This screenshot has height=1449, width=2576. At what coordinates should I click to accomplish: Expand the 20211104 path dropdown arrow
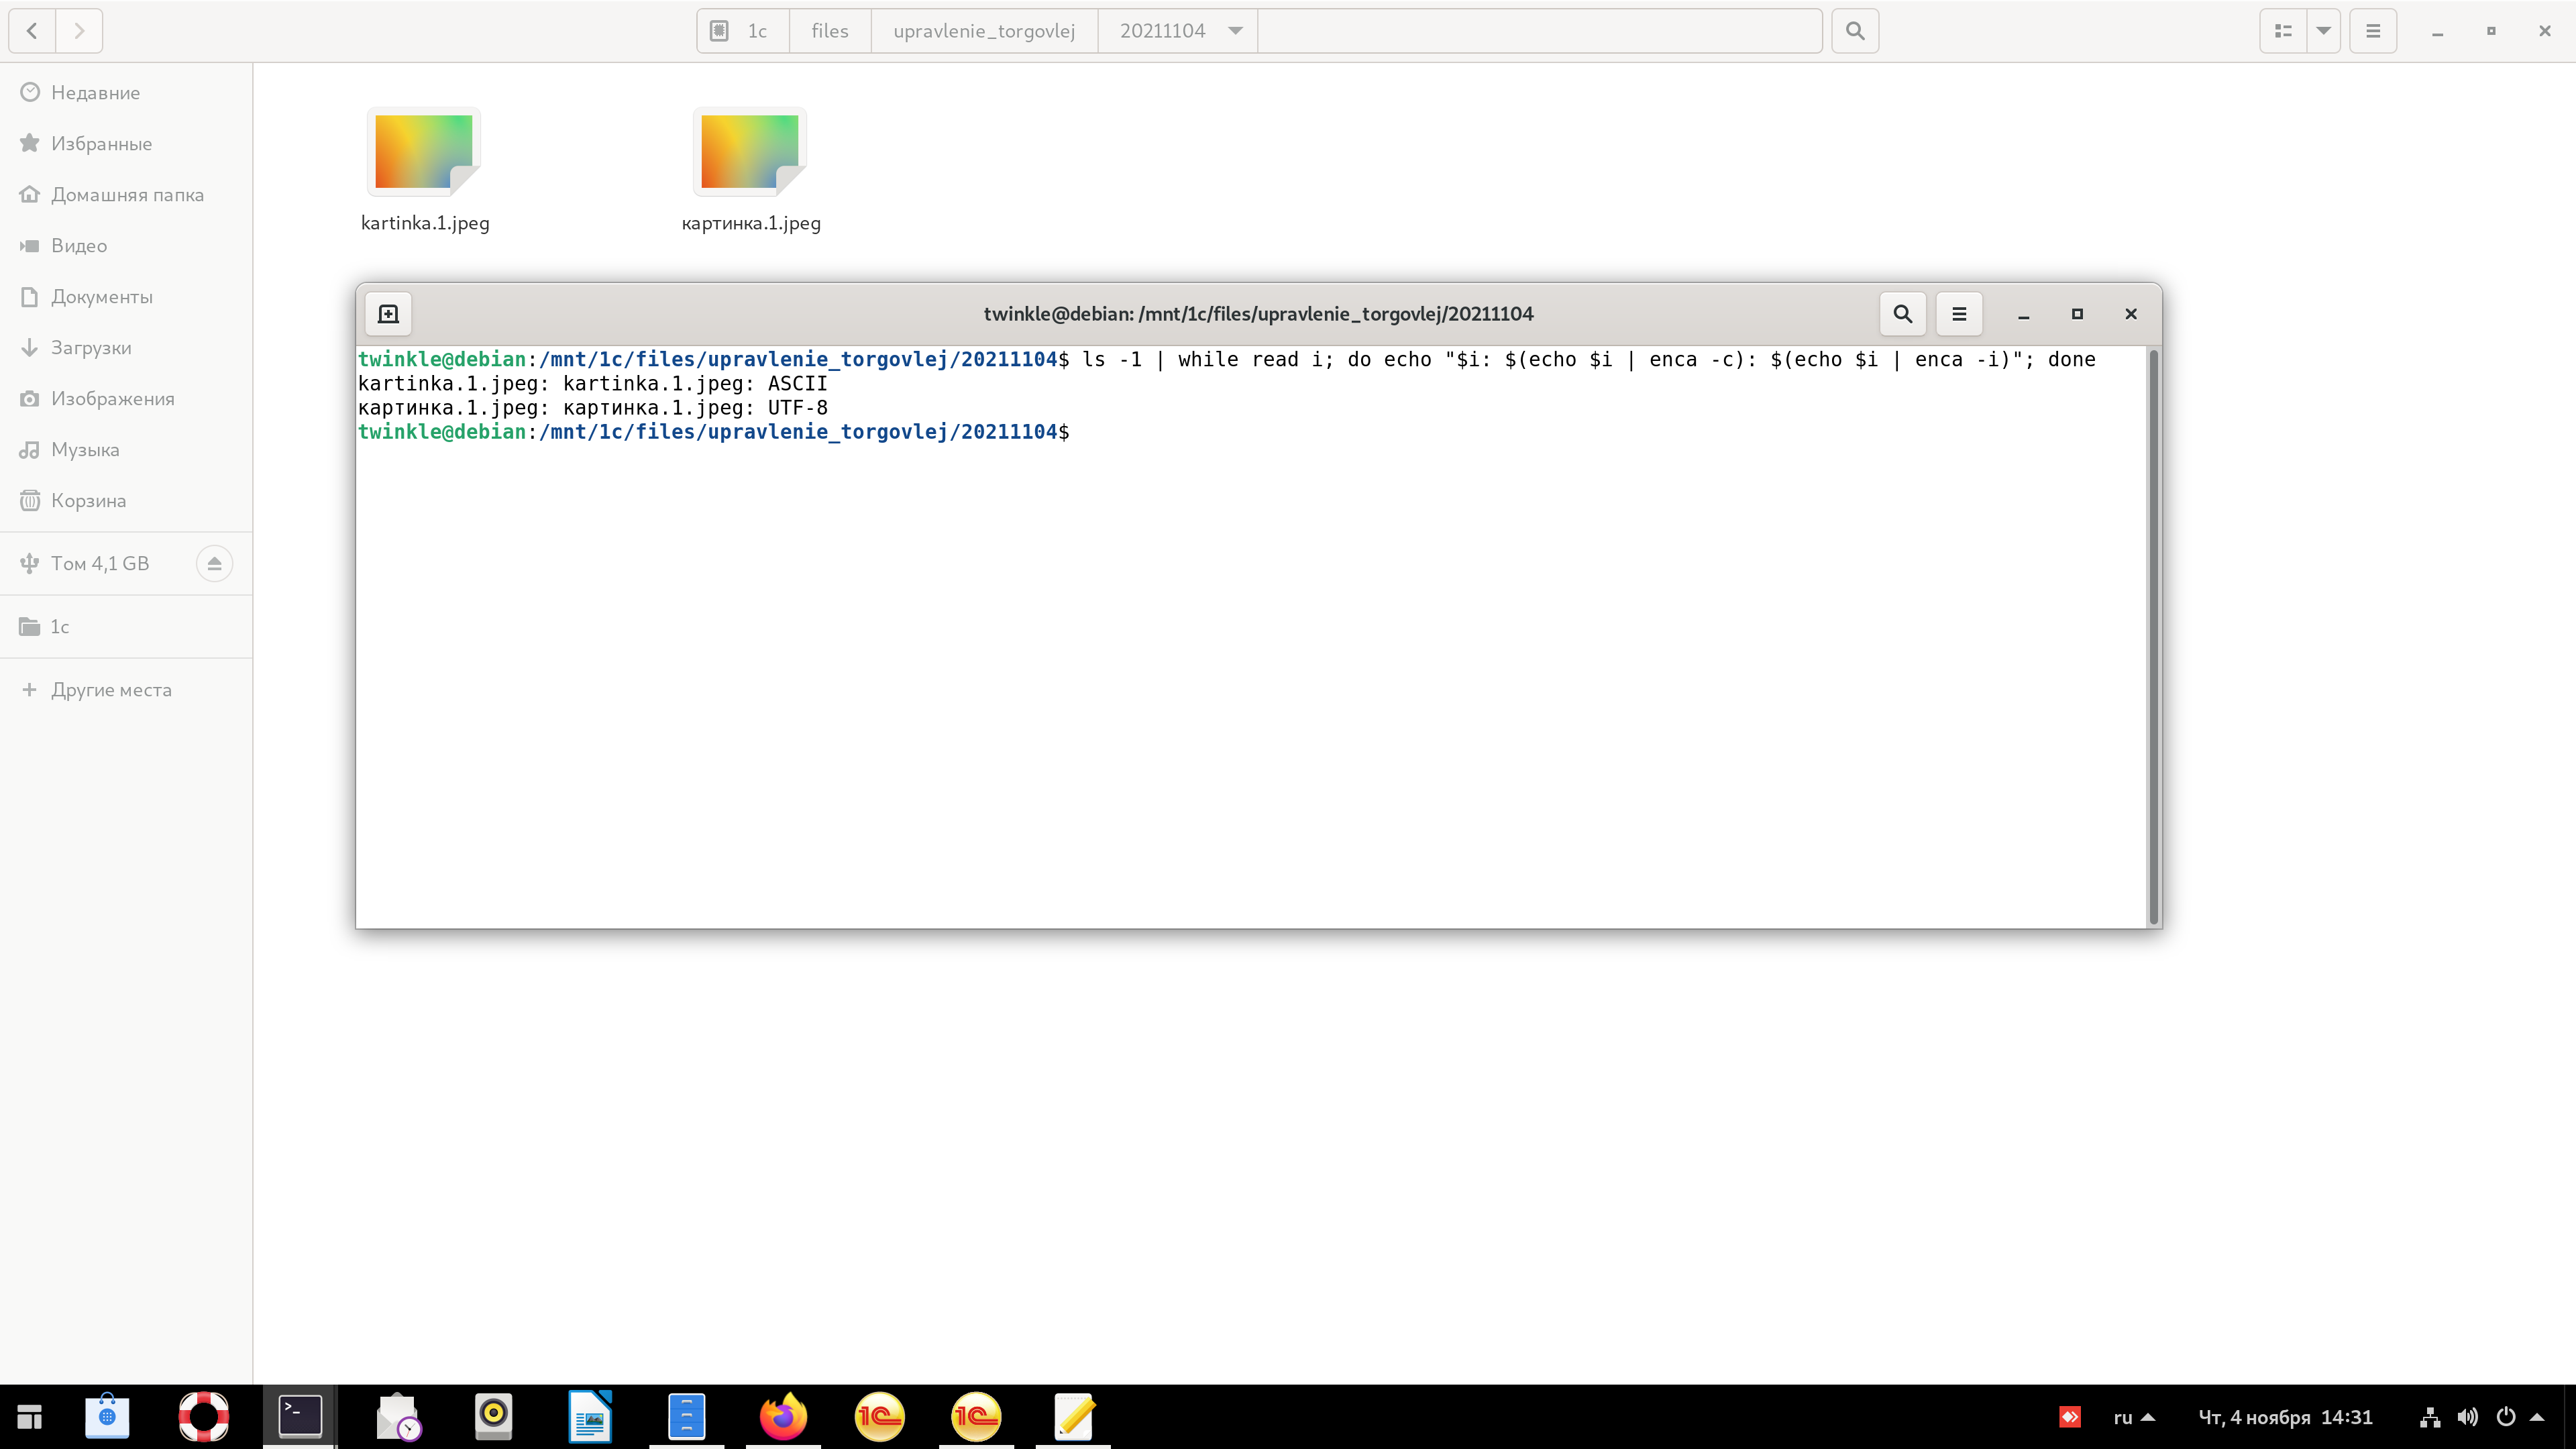point(1235,31)
